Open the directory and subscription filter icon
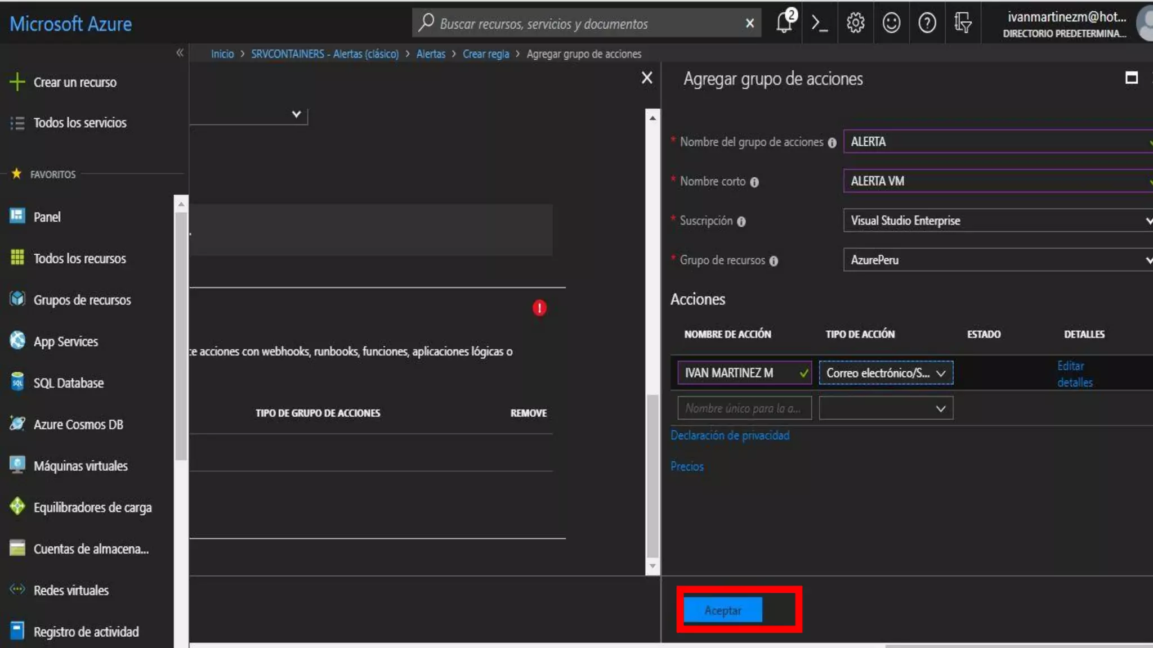Screen dimensions: 1153x648 tap(963, 23)
